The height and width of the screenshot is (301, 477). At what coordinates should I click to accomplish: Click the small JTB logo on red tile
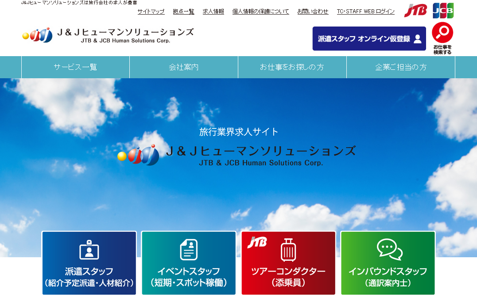click(257, 242)
